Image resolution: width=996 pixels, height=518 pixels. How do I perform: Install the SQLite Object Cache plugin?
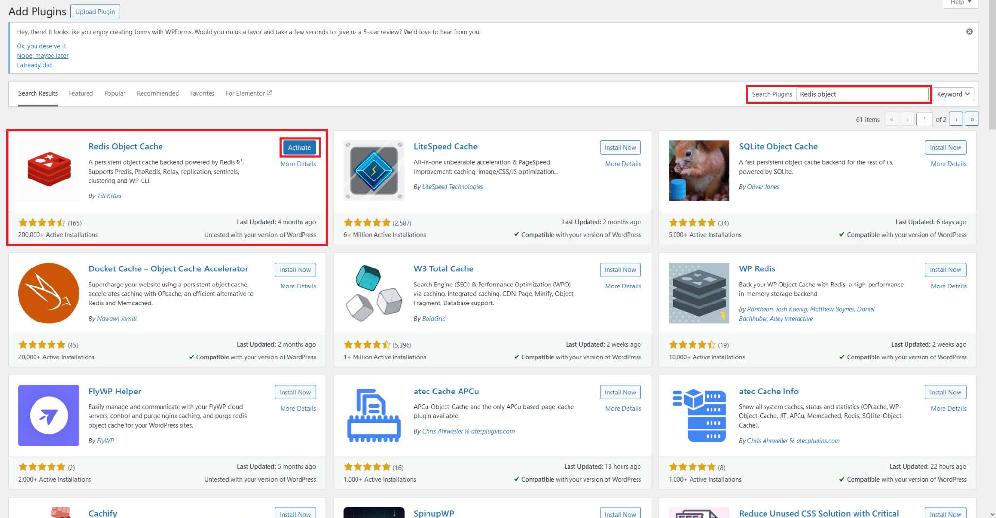[x=945, y=147]
